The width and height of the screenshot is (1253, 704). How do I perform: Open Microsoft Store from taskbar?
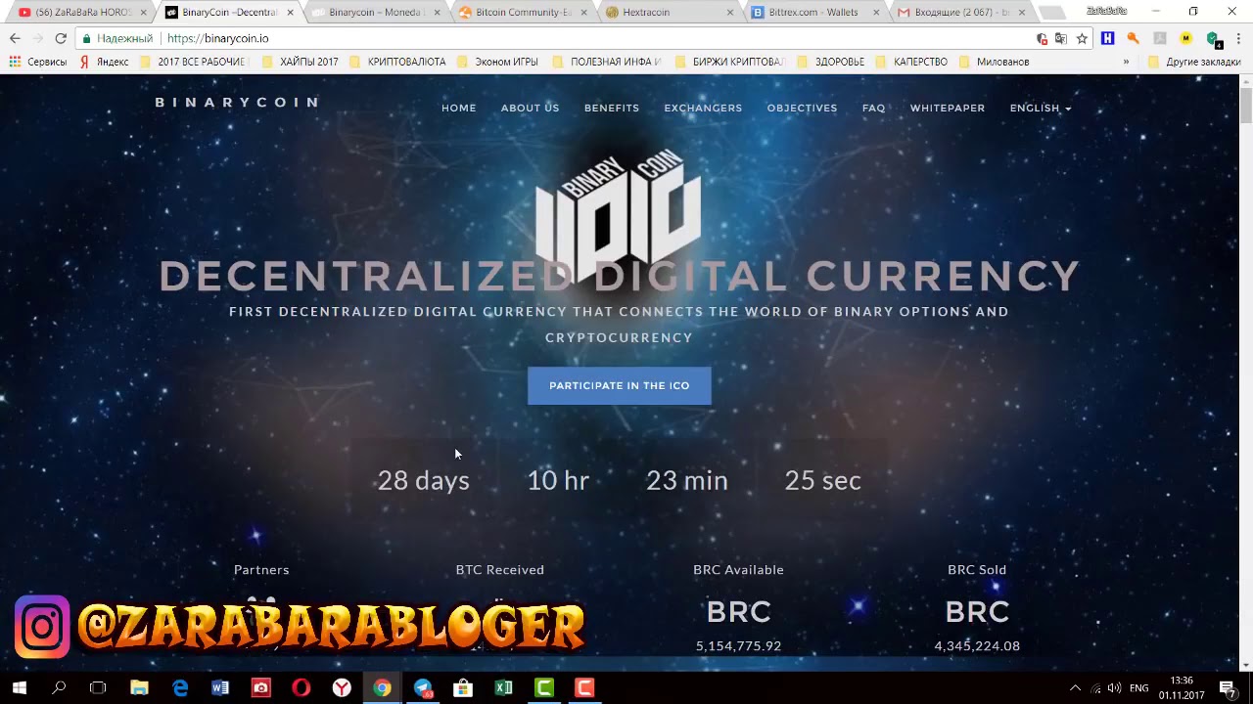pos(463,687)
